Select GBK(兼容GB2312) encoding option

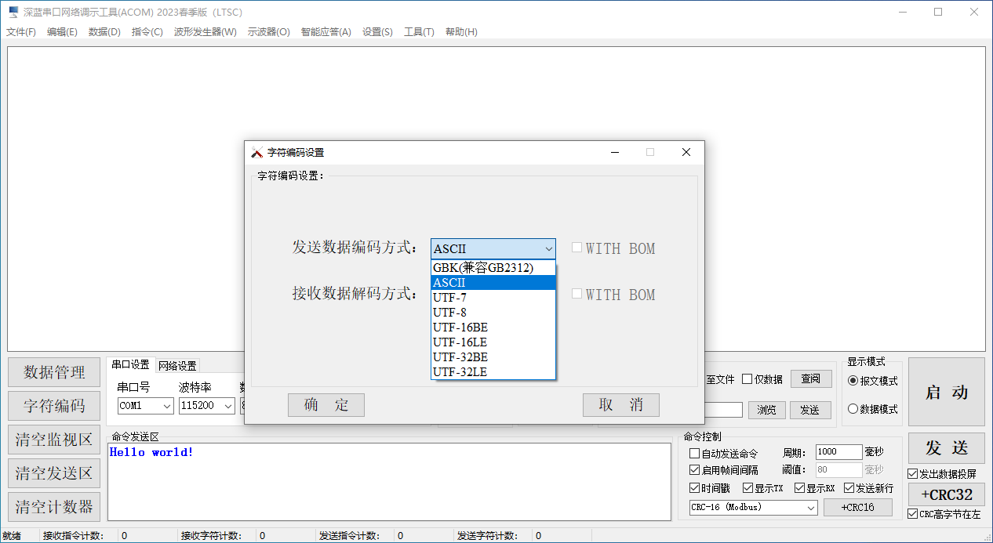pos(493,268)
